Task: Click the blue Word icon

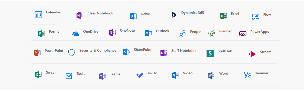Action: point(212,75)
